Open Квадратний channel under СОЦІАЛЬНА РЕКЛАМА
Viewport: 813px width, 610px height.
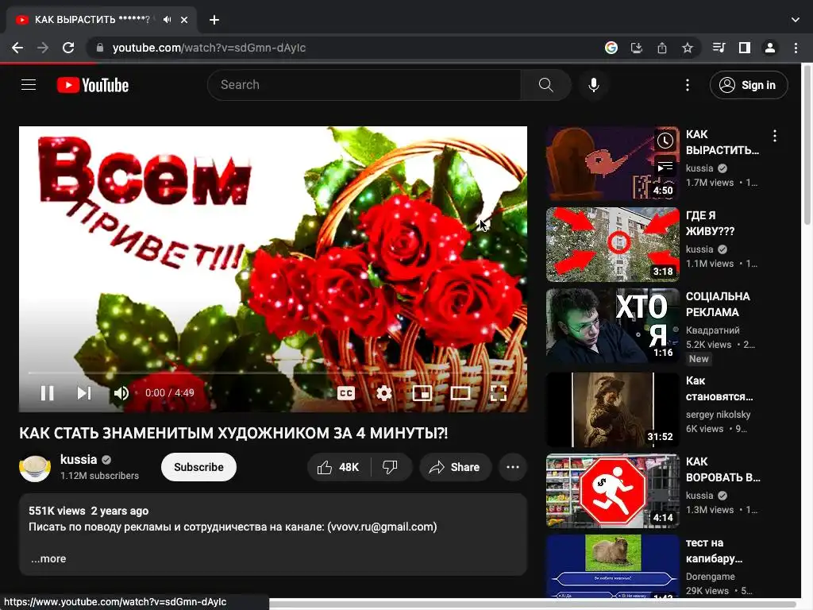pyautogui.click(x=712, y=330)
